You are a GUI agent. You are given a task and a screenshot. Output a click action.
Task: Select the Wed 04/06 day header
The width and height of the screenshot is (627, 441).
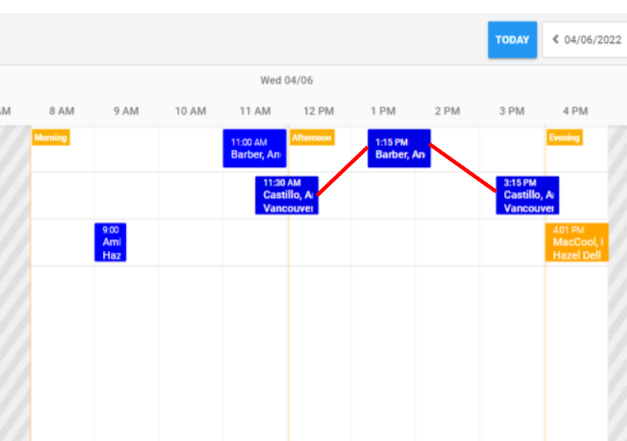[x=287, y=81]
